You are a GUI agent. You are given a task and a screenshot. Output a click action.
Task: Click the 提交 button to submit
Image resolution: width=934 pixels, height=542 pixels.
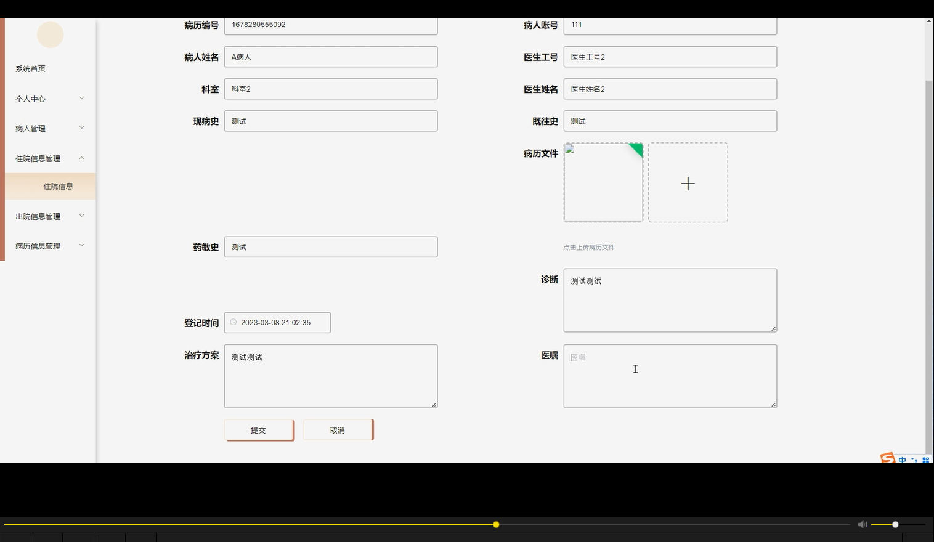[258, 429]
